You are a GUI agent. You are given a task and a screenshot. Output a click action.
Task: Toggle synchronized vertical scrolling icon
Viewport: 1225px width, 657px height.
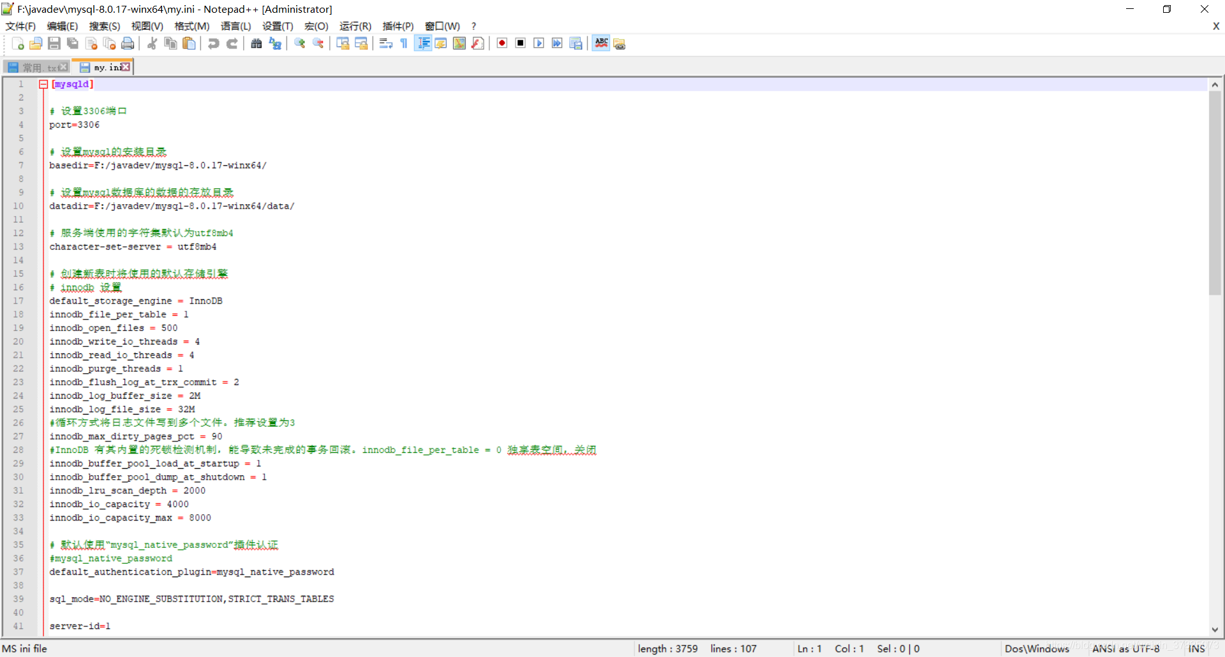pyautogui.click(x=343, y=43)
